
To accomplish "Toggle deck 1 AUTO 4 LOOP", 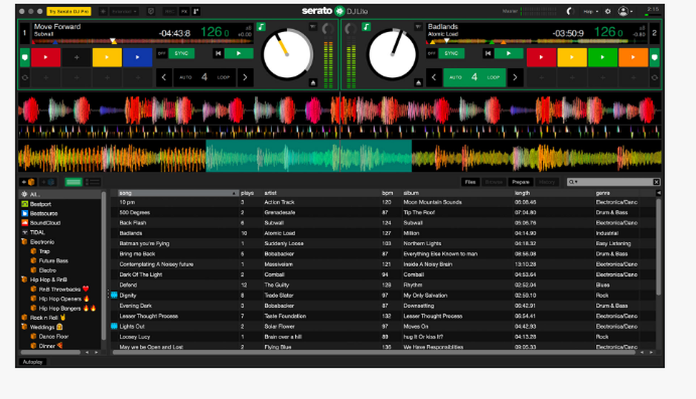I will 205,78.
